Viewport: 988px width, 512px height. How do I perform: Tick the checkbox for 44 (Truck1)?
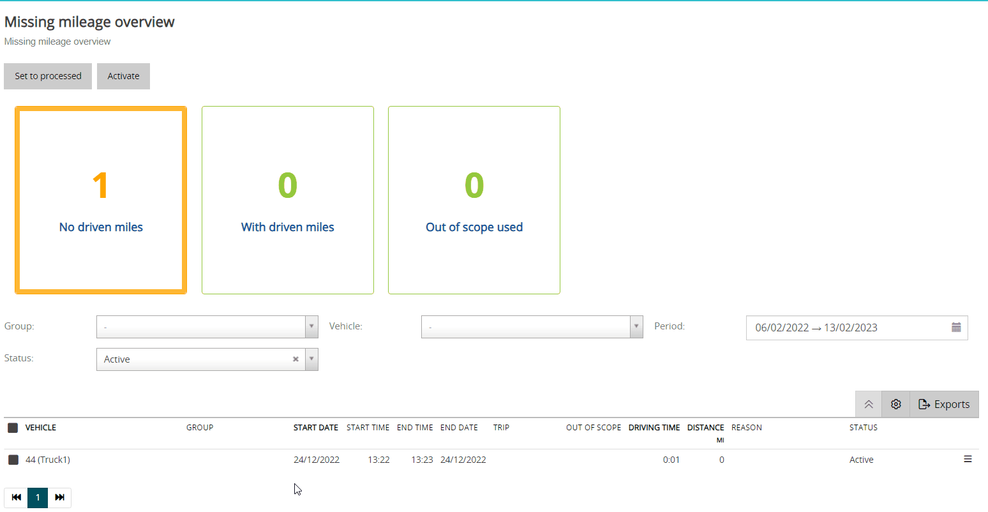pyautogui.click(x=13, y=460)
